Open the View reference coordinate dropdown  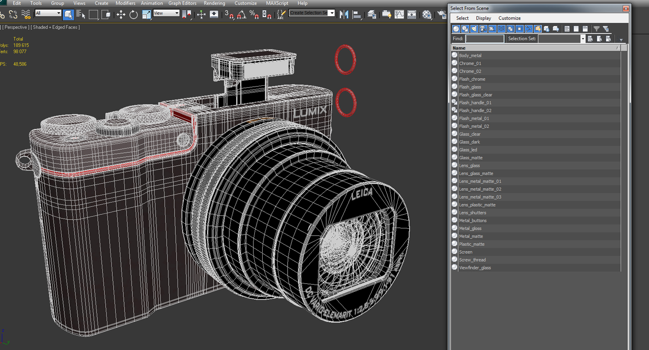pyautogui.click(x=166, y=13)
